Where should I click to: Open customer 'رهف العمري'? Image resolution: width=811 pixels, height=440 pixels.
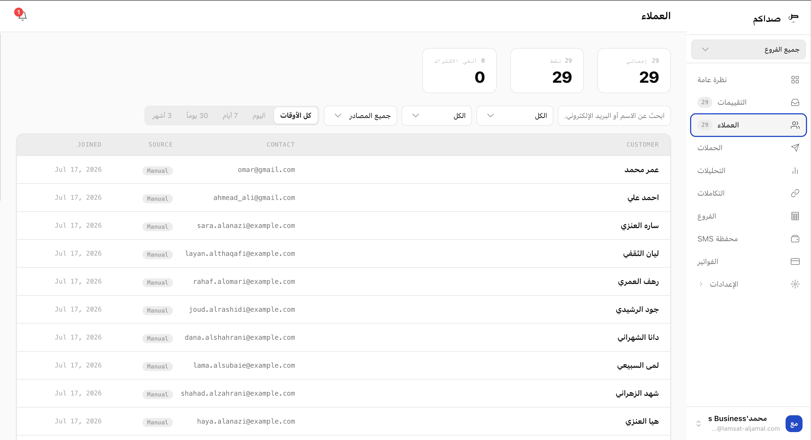(x=638, y=282)
